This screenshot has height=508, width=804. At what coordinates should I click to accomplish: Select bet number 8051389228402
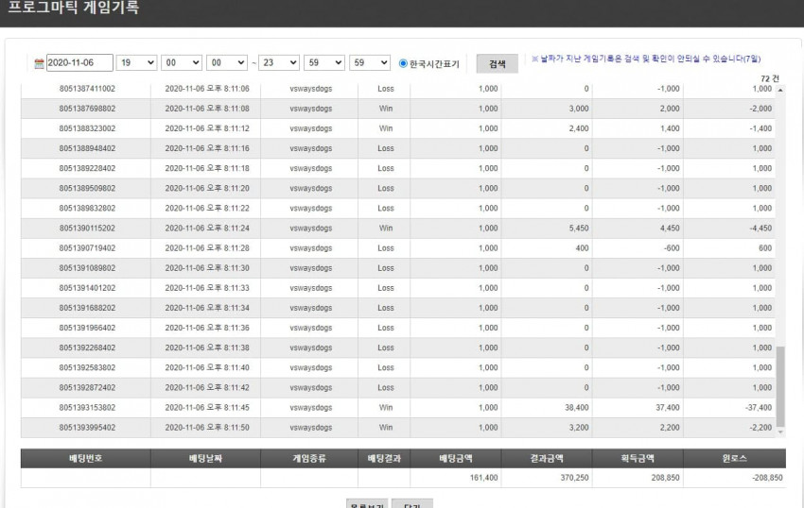tap(87, 168)
